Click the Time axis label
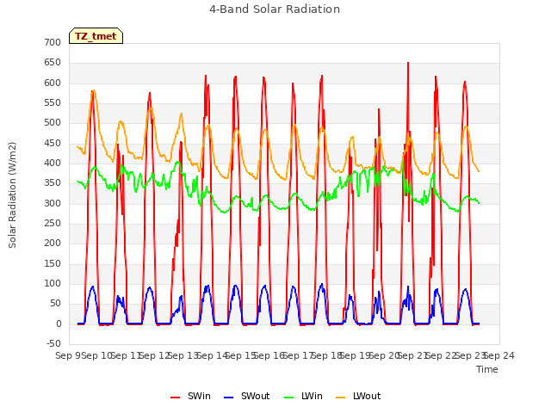Image resolution: width=551 pixels, height=413 pixels. [x=487, y=369]
